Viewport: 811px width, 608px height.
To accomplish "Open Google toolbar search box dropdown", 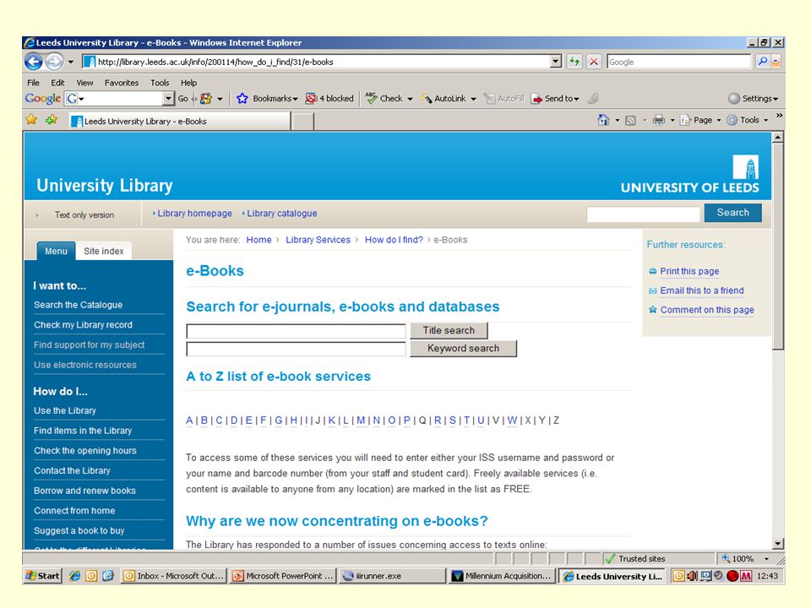I will [169, 98].
